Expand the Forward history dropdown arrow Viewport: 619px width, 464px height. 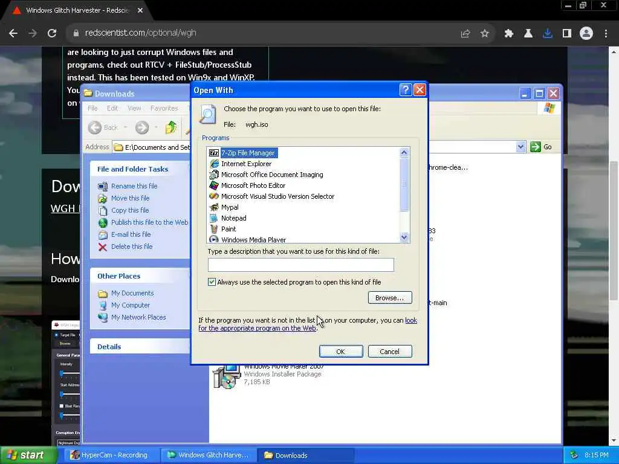click(x=156, y=127)
